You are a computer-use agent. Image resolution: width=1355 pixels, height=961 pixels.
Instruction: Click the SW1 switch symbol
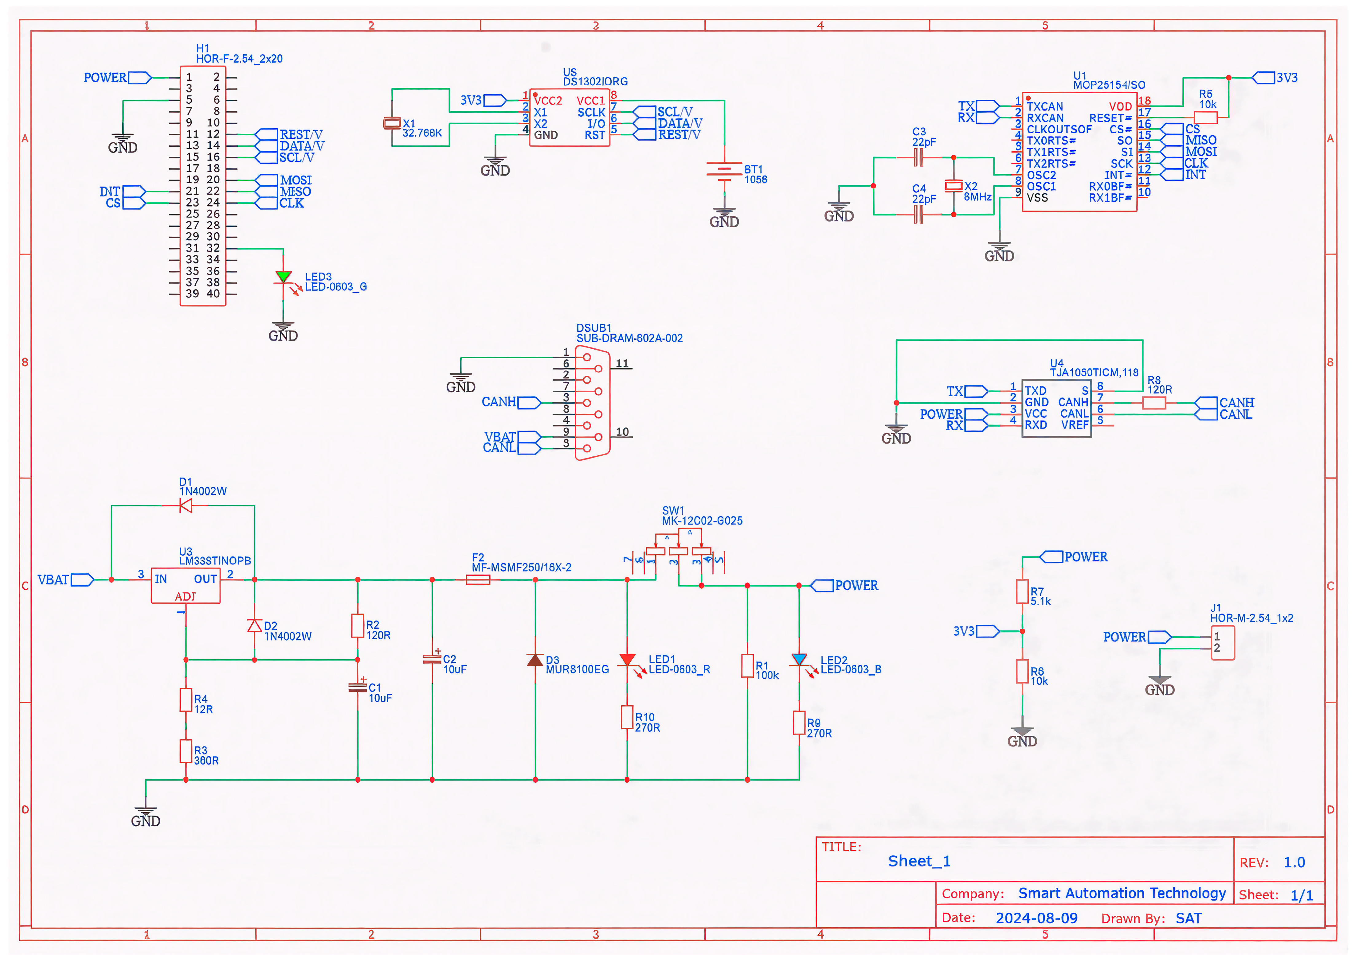click(x=678, y=551)
